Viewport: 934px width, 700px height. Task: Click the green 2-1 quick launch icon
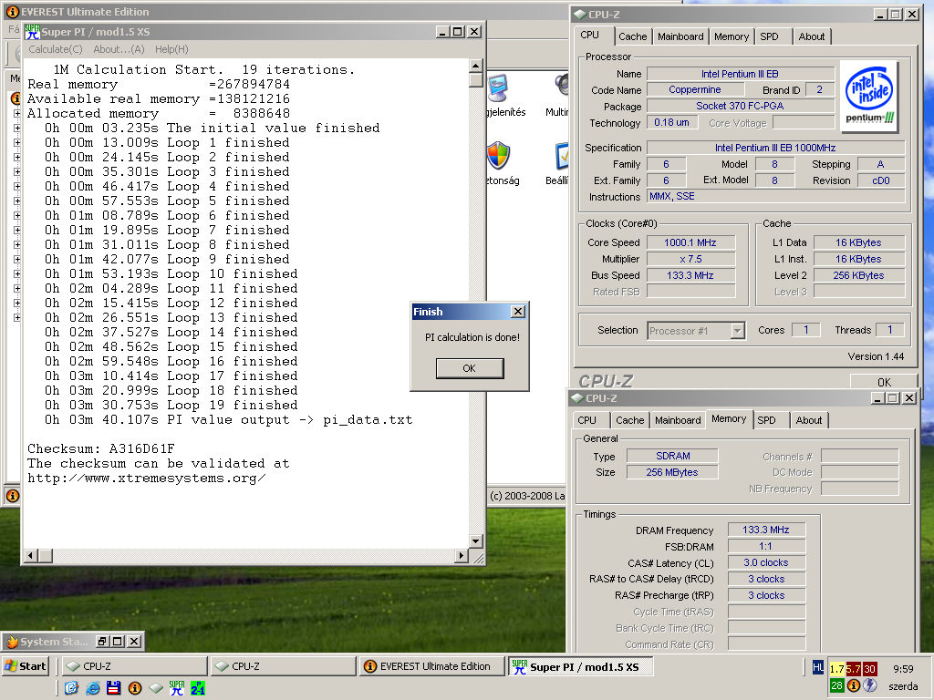tap(198, 688)
